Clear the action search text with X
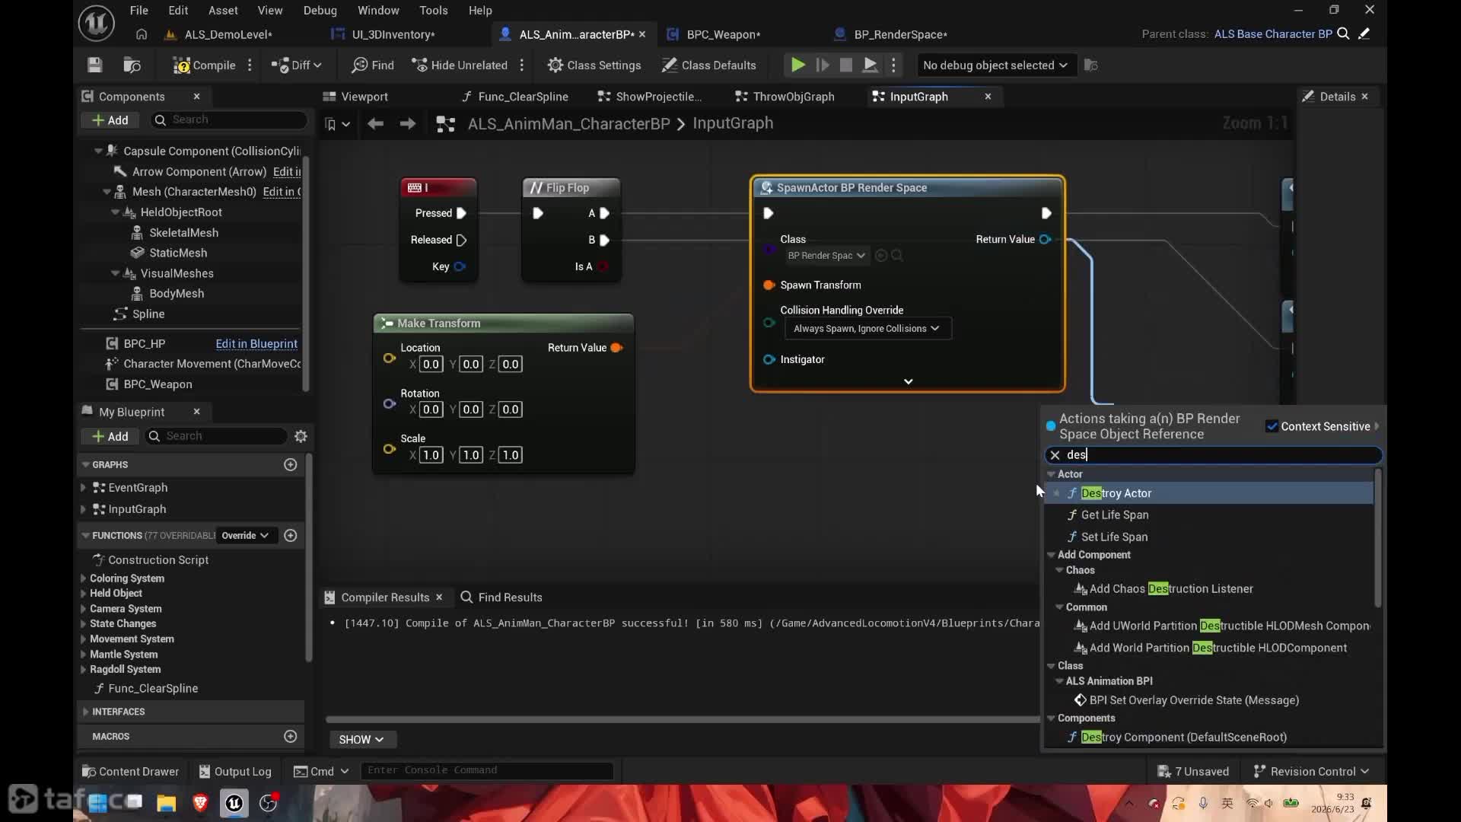The image size is (1461, 822). coord(1055,455)
